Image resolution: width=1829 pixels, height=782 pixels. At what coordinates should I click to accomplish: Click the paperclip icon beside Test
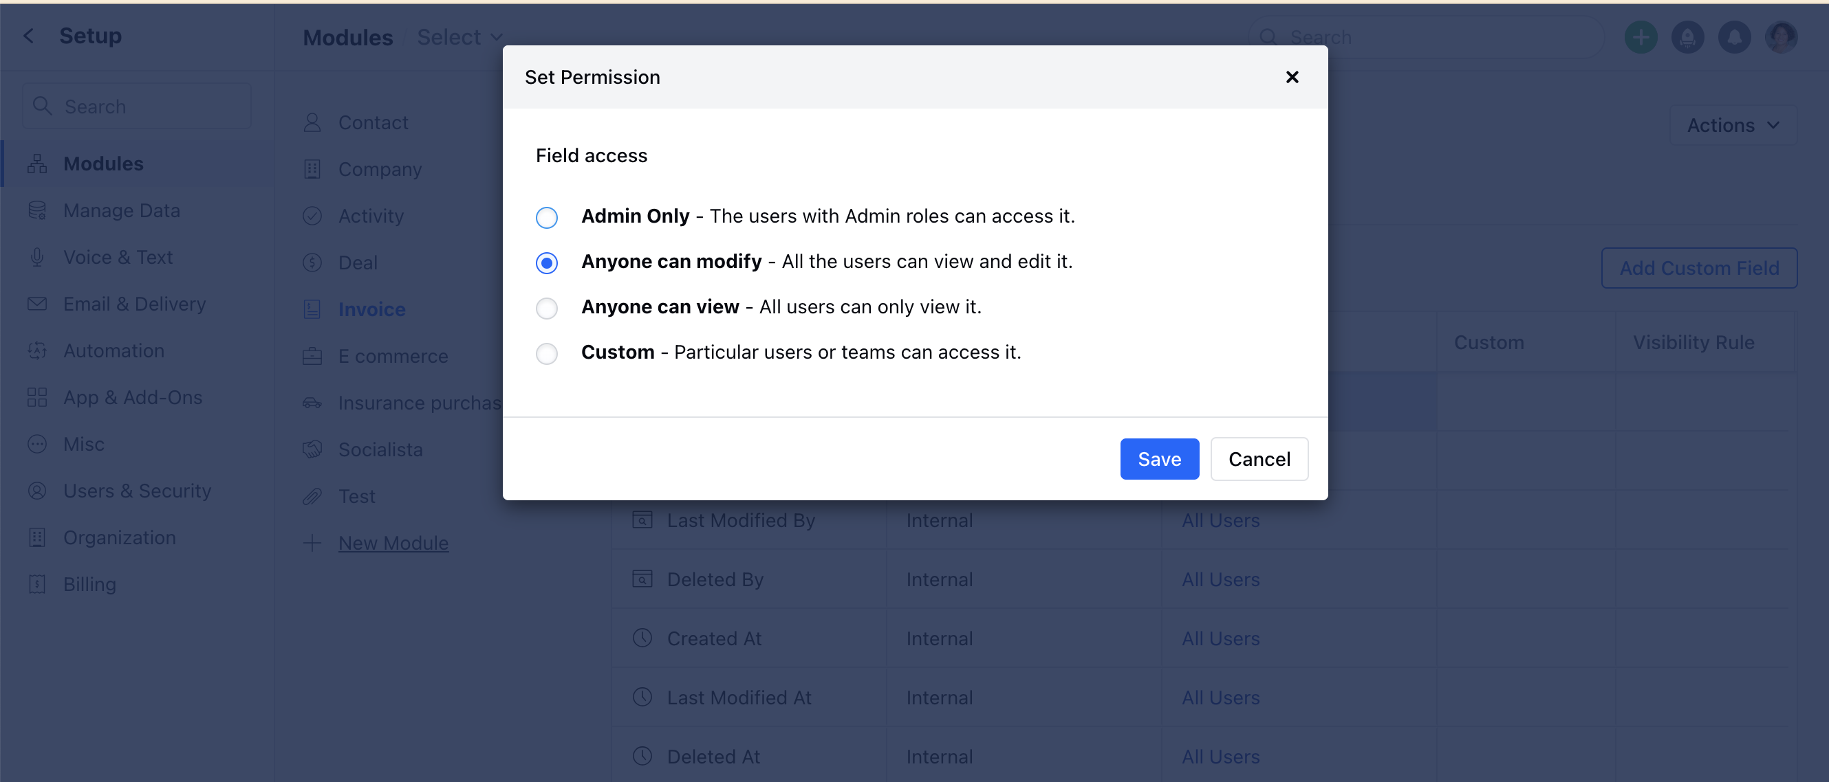pos(312,495)
